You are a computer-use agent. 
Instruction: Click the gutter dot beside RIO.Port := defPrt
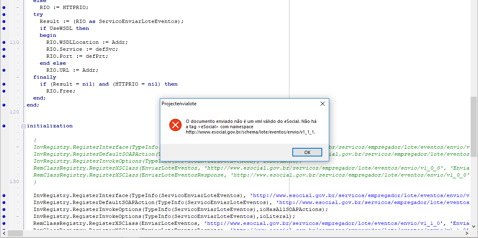point(4,57)
